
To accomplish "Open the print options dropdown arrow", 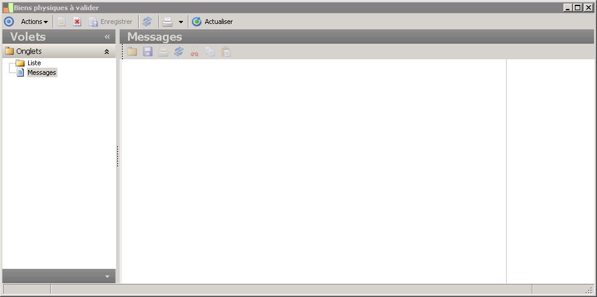I will click(x=181, y=22).
